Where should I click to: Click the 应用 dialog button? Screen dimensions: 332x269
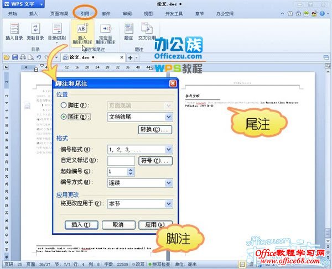[x=155, y=225]
